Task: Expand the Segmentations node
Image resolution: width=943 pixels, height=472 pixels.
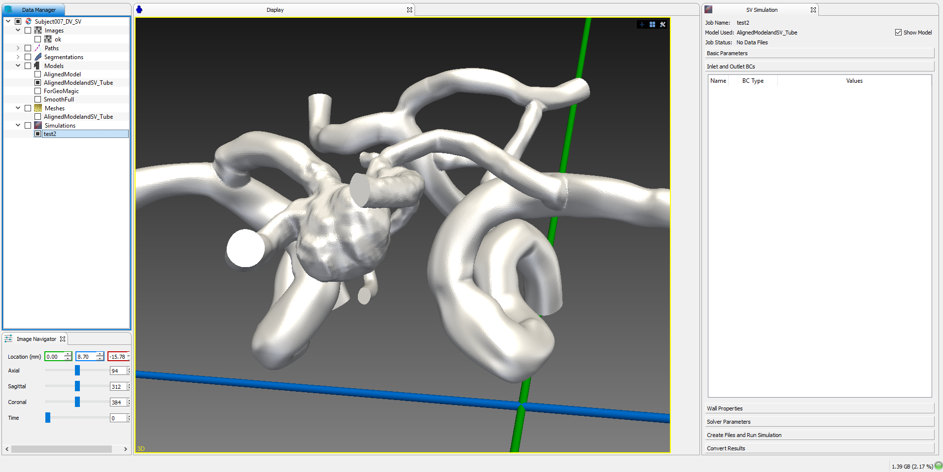Action: click(18, 57)
